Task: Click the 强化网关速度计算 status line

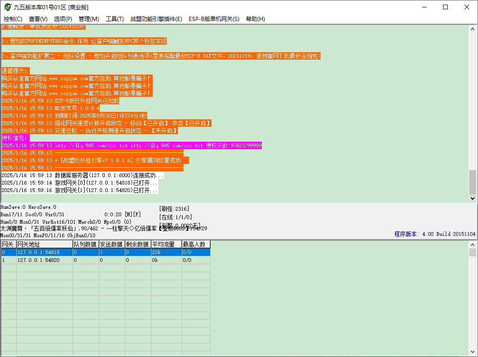Action: coord(106,123)
